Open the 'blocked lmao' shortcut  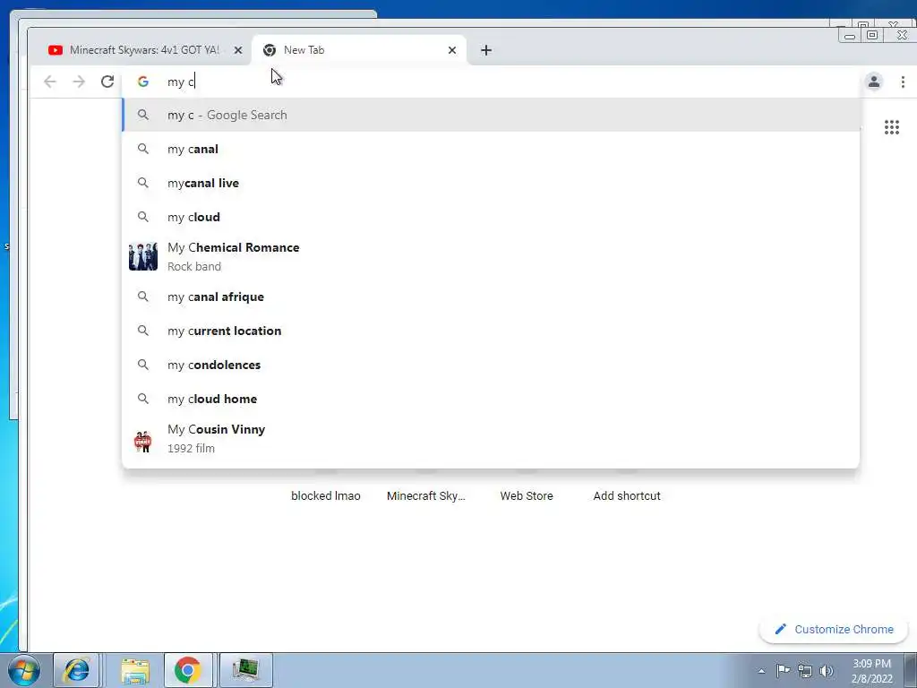[x=326, y=495]
